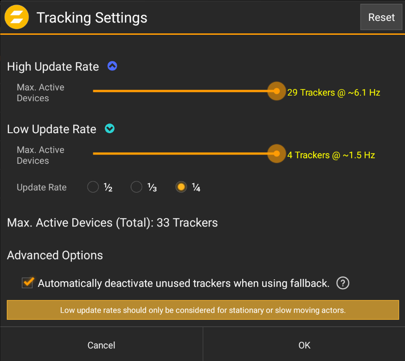The image size is (405, 361).
Task: Uncheck automatically deactivate unused trackers
Action: 27,283
